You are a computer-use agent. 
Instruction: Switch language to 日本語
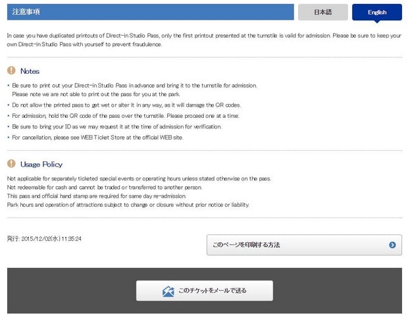pos(322,12)
